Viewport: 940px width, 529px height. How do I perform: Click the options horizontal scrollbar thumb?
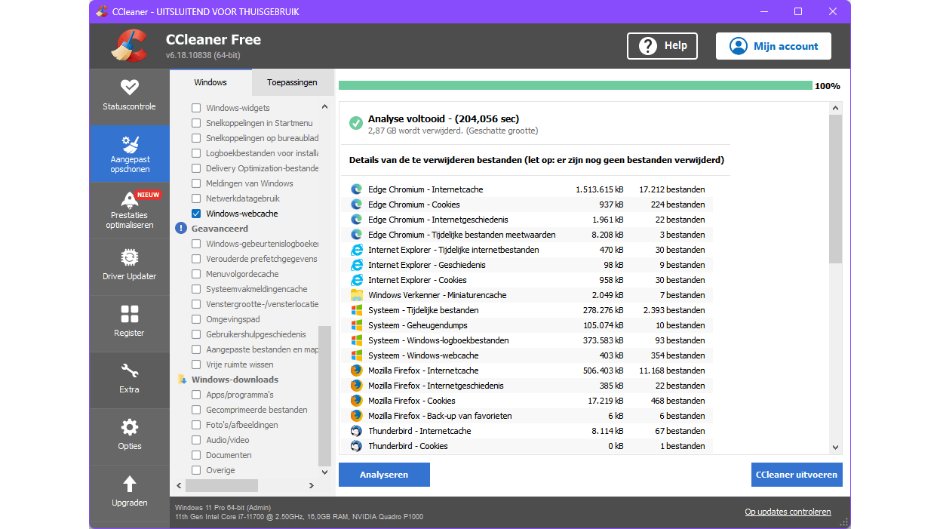[x=222, y=486]
